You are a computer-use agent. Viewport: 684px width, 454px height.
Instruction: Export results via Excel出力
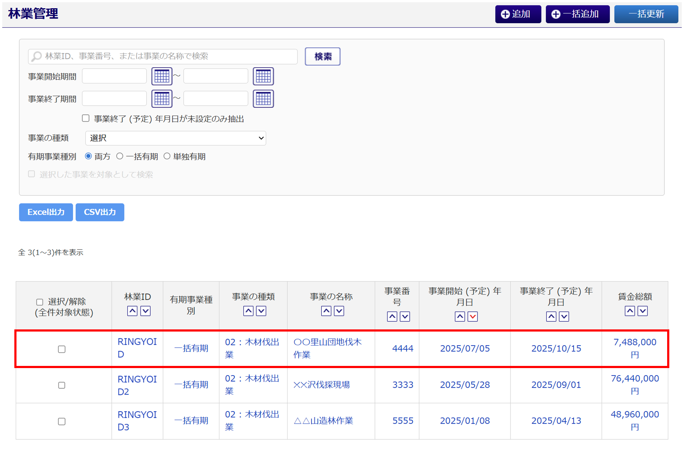coord(46,212)
